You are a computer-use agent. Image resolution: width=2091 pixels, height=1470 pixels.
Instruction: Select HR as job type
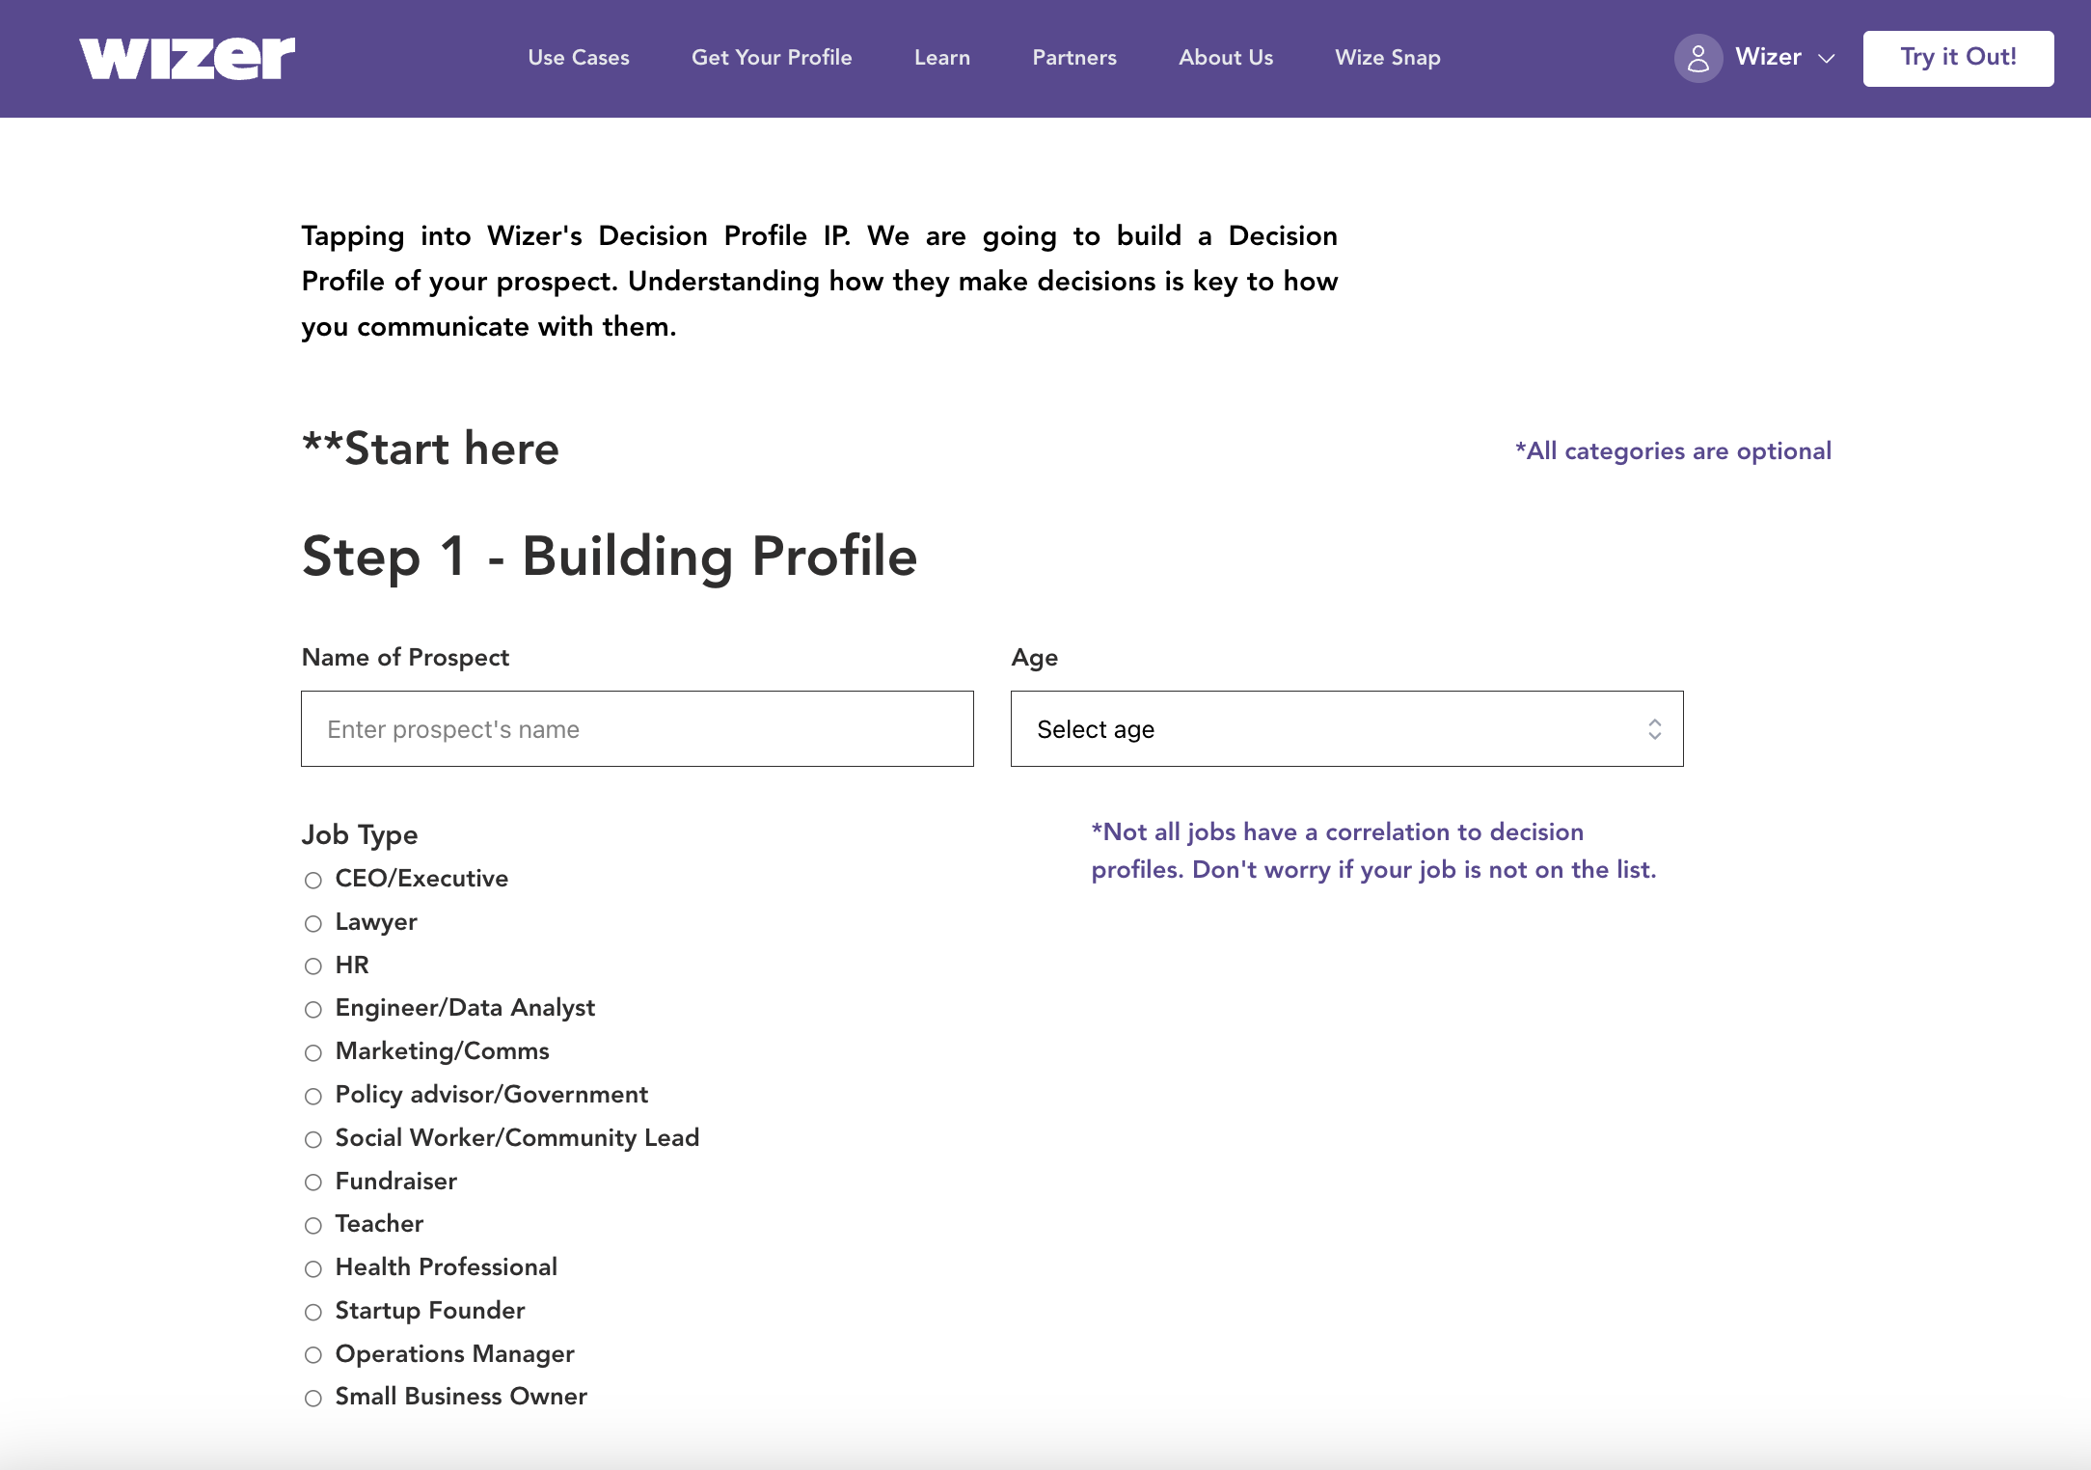[x=313, y=966]
